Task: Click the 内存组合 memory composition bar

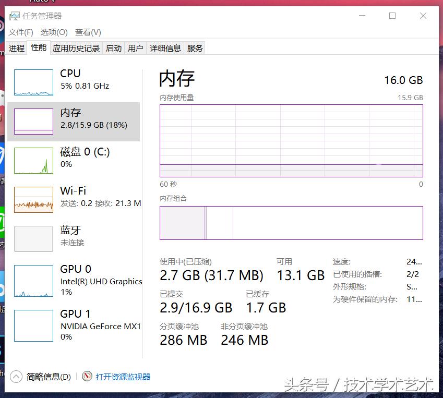Action: 291,223
